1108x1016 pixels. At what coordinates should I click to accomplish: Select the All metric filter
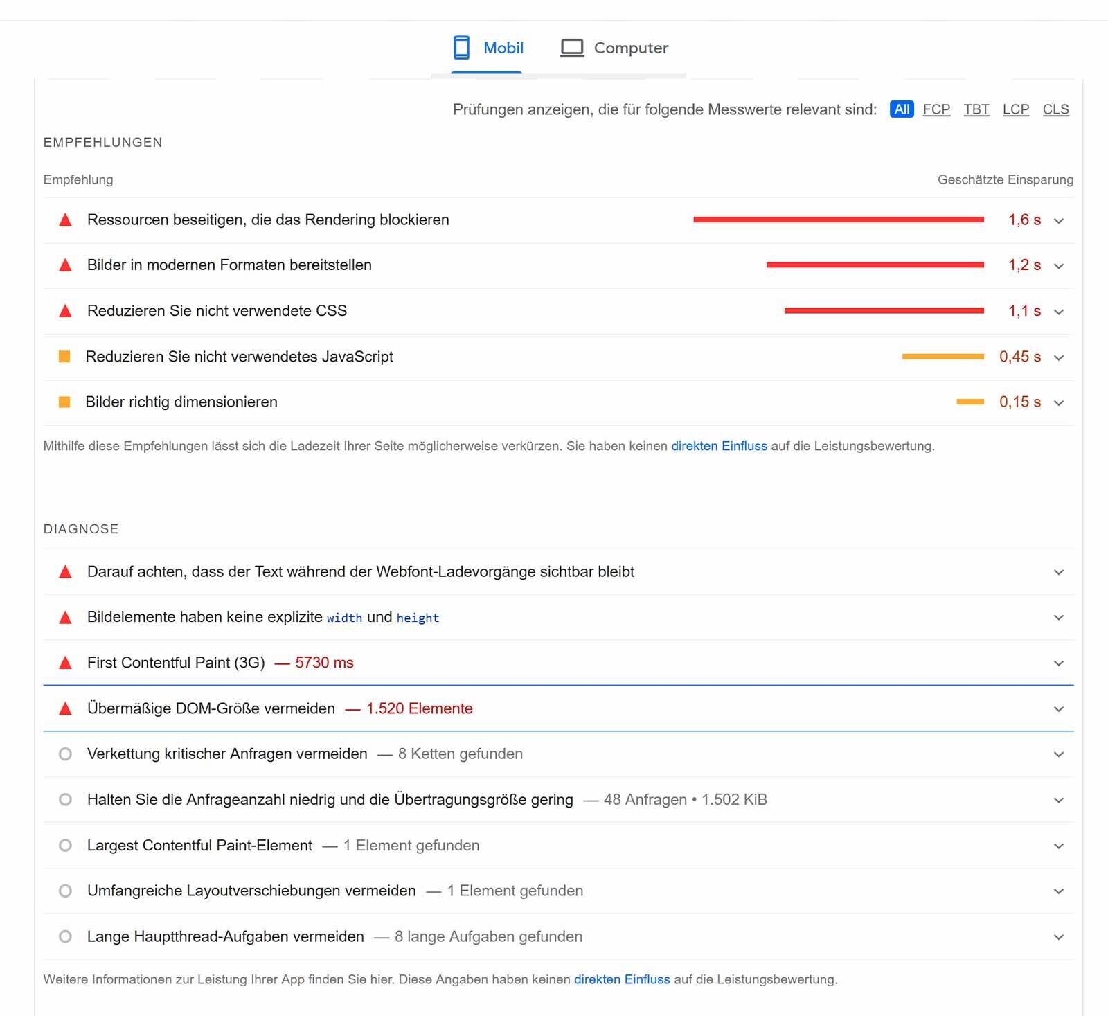tap(901, 109)
